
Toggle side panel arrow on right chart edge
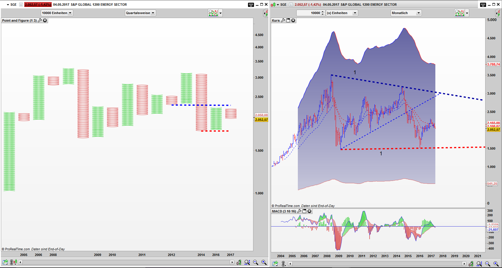498,13
